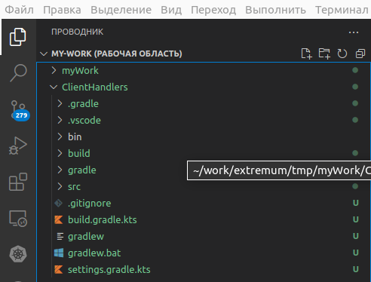371x282 pixels.
Task: Open the gradlew.bat file
Action: coord(94,253)
